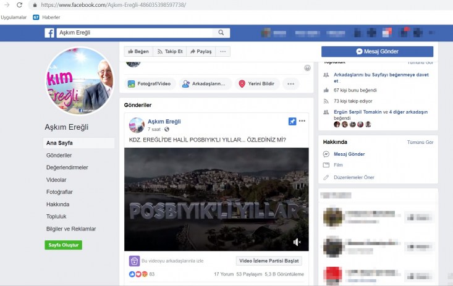This screenshot has height=286, width=453.
Task: Expand more composer options ellipsis button
Action: click(x=290, y=84)
